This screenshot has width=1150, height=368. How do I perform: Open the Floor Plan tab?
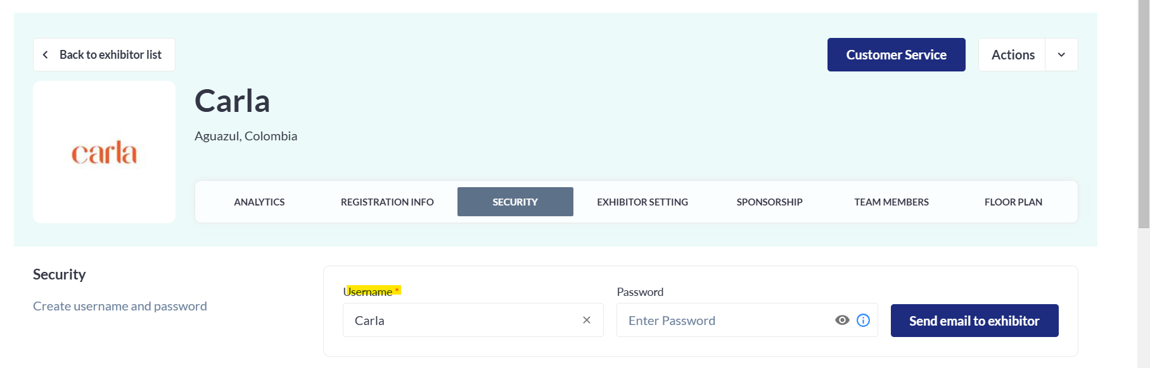(x=1013, y=202)
